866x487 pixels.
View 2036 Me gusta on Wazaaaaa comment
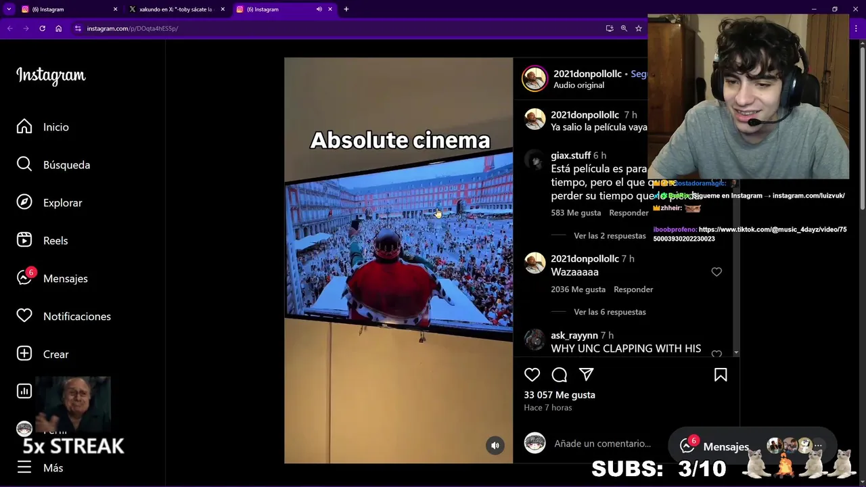pyautogui.click(x=578, y=289)
